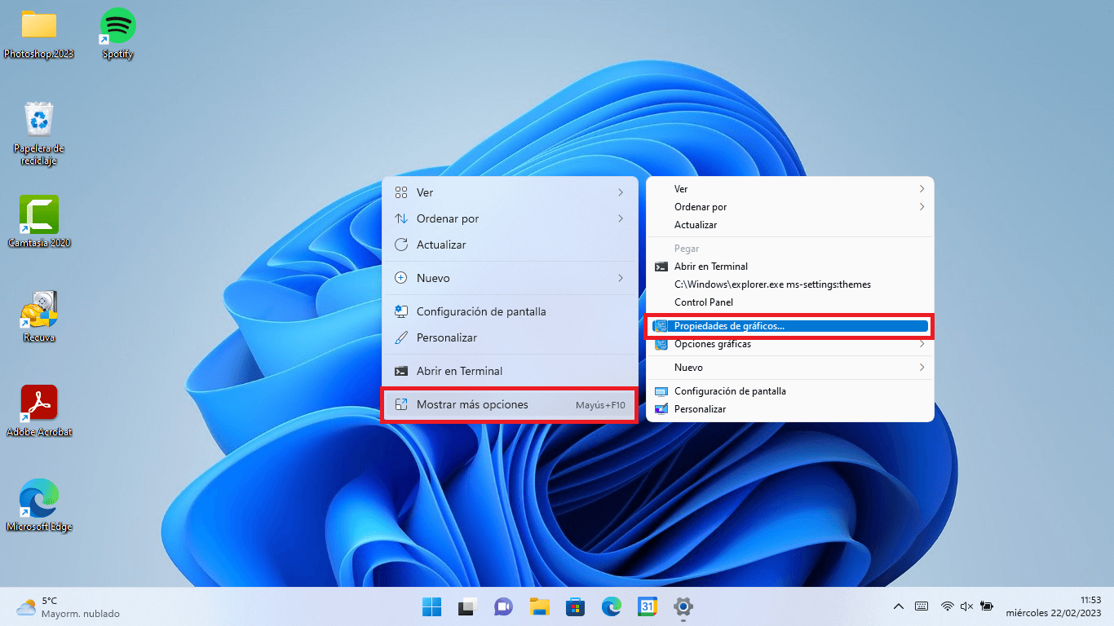Open the Recuva recovery tool

tap(38, 304)
